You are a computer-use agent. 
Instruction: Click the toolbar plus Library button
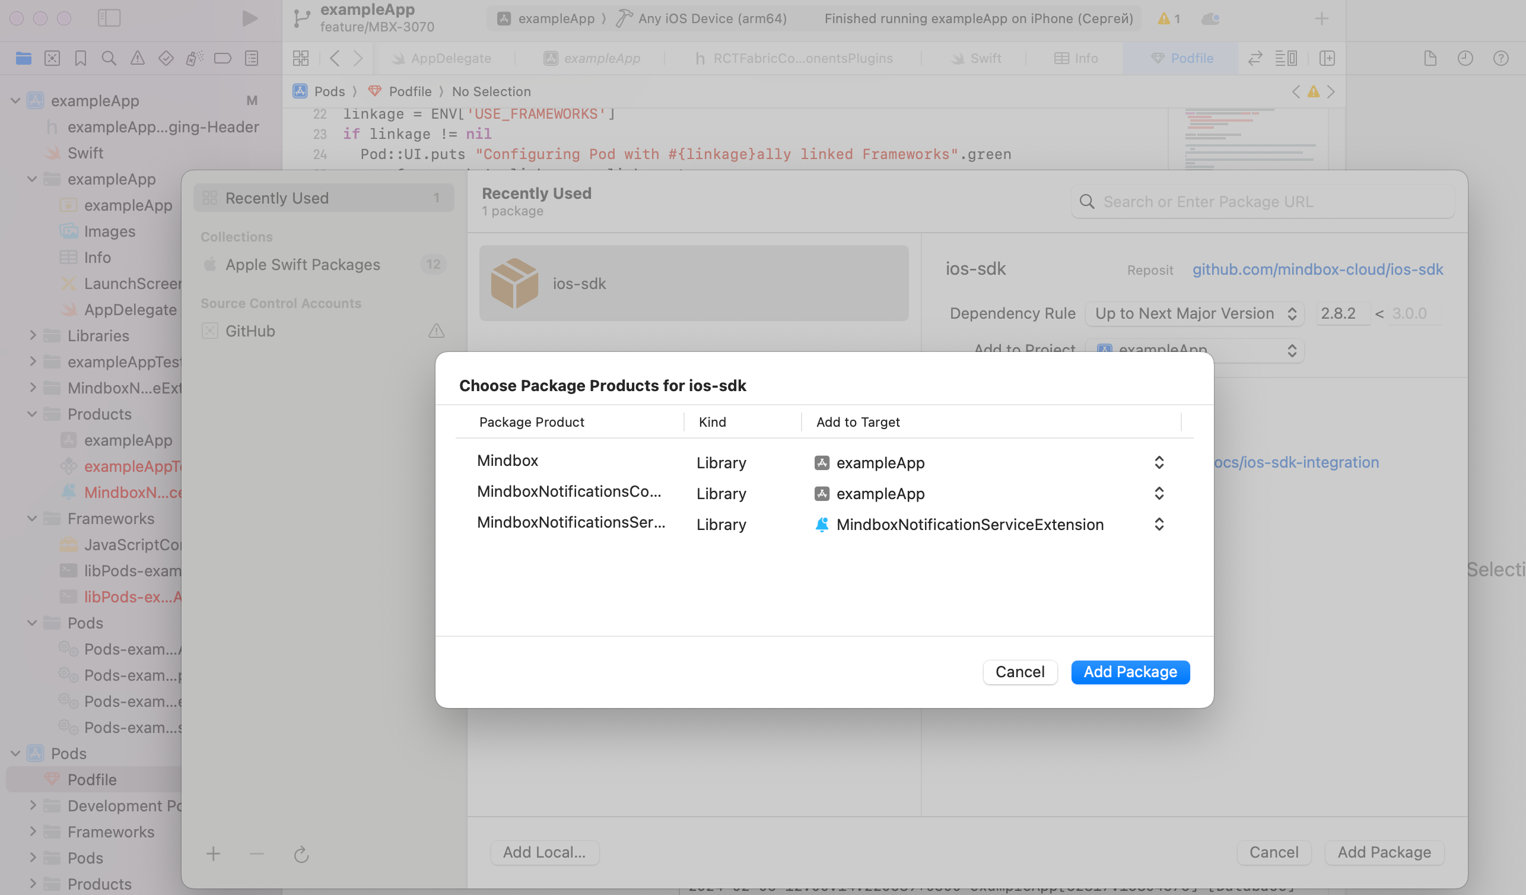click(1322, 19)
